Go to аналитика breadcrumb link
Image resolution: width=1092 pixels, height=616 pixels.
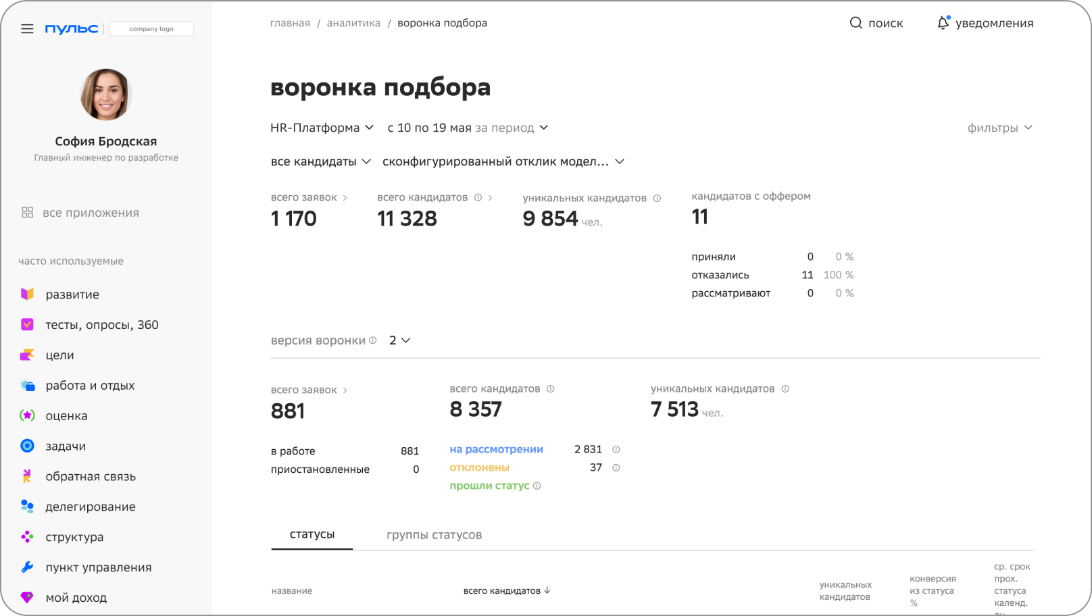coord(353,23)
